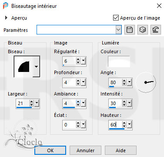Open the Paramètres preset dropdown
The image size is (164, 157).
119,30
